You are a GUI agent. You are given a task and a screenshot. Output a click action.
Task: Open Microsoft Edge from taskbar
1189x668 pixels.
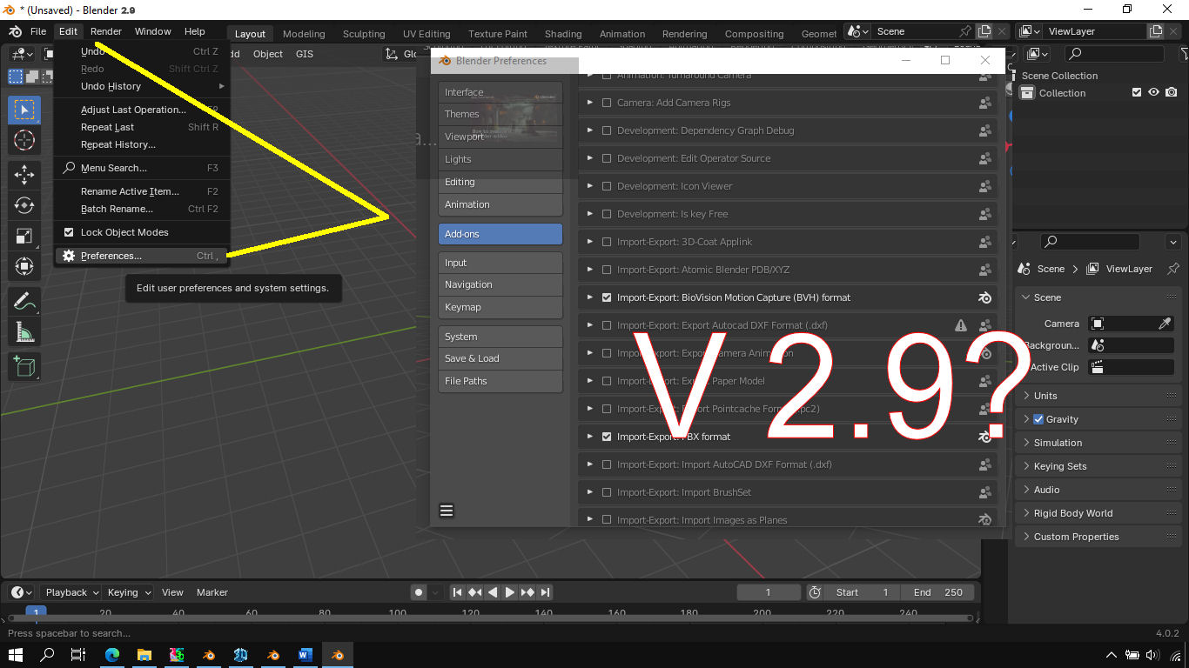pos(112,655)
